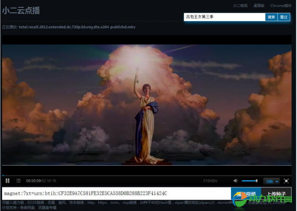The height and width of the screenshot is (211, 297).
Task: Click the search box containing 出包王女第三季
Action: coord(224,17)
